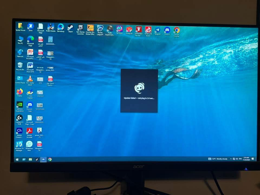Switch to Discord in the taskbar
This screenshot has height=195, width=260.
click(x=43, y=160)
